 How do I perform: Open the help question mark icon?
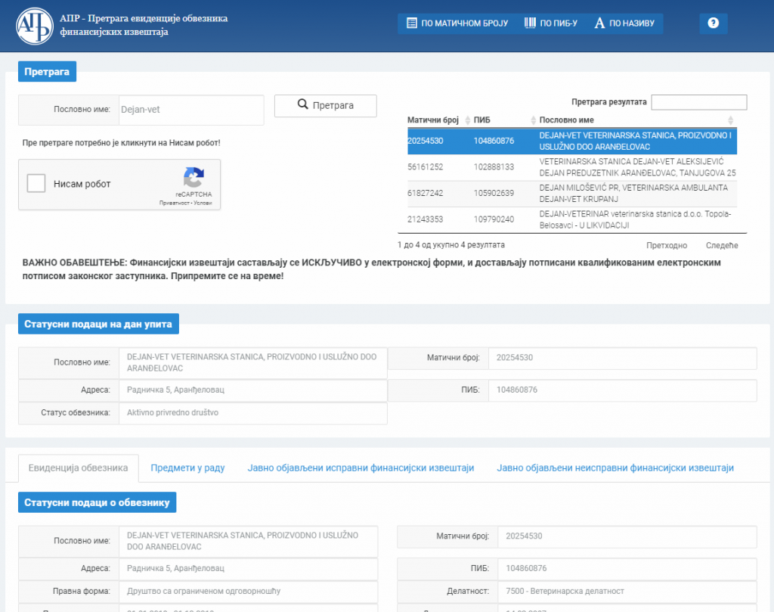point(713,23)
